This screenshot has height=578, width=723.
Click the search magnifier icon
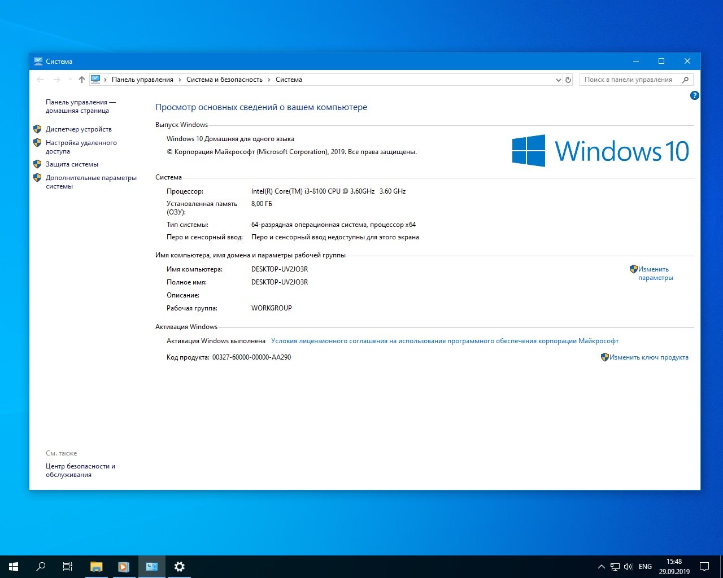(686, 80)
